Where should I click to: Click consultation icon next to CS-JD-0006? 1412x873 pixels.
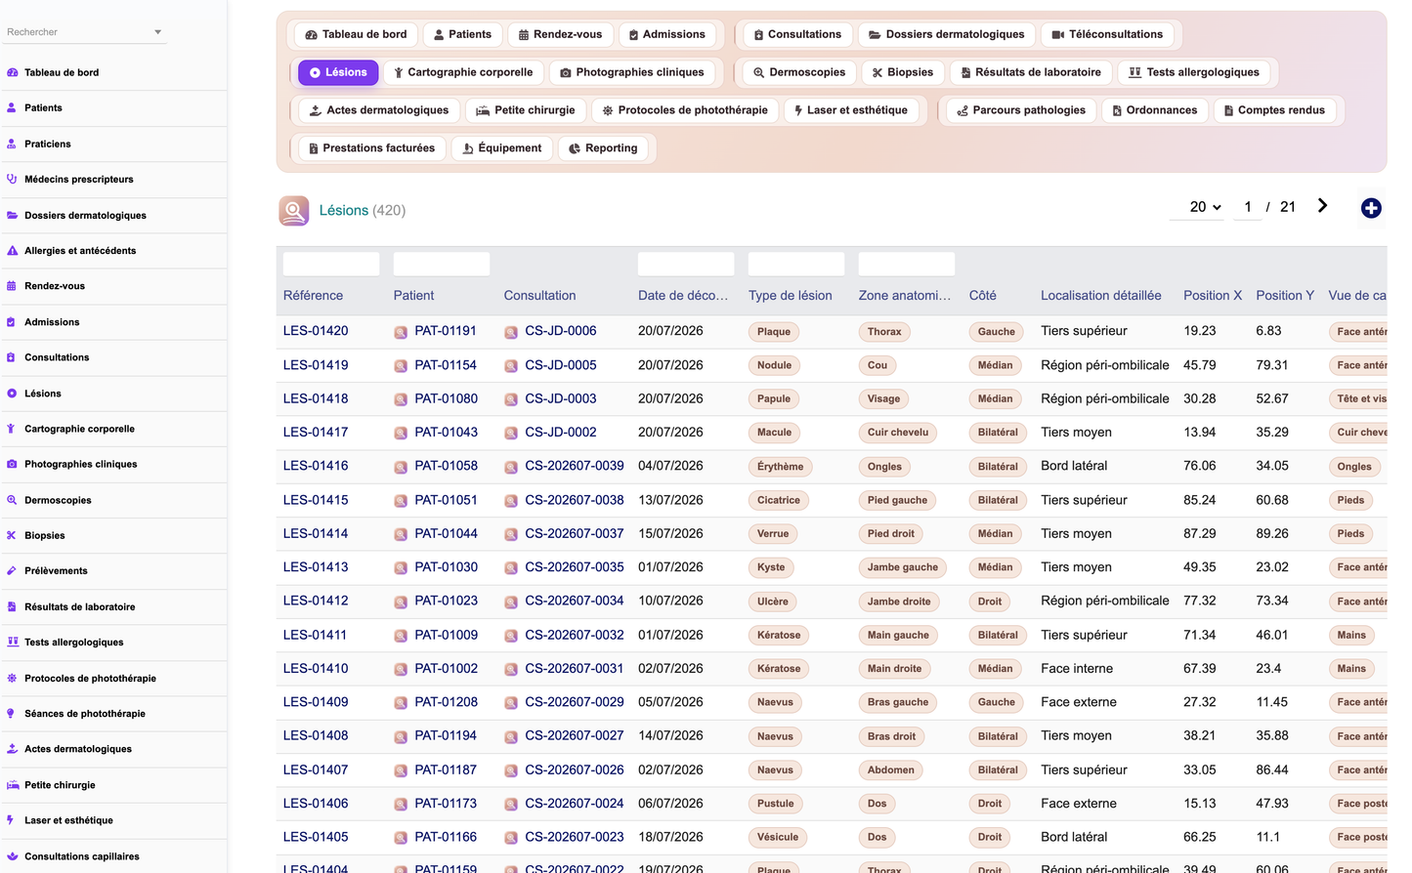(x=511, y=332)
